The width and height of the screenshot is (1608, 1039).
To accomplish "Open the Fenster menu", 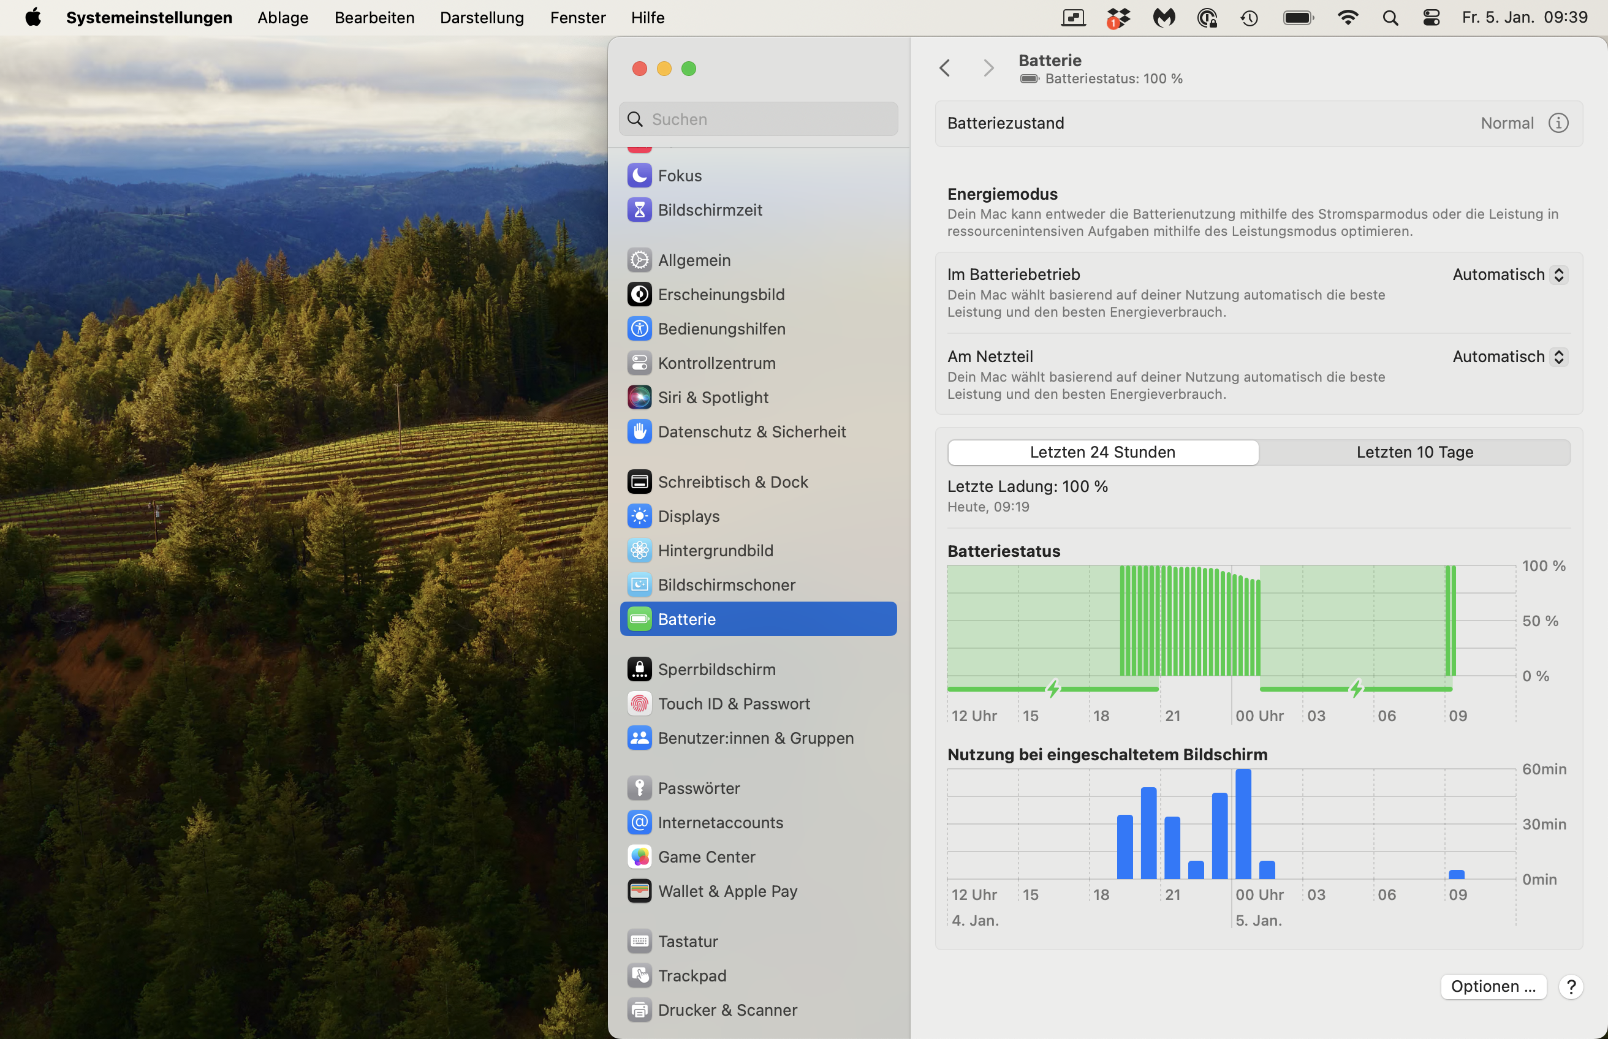I will pyautogui.click(x=578, y=18).
